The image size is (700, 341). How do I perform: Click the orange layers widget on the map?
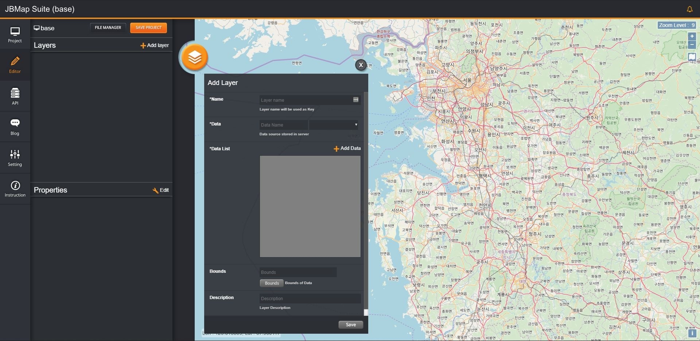tap(194, 57)
